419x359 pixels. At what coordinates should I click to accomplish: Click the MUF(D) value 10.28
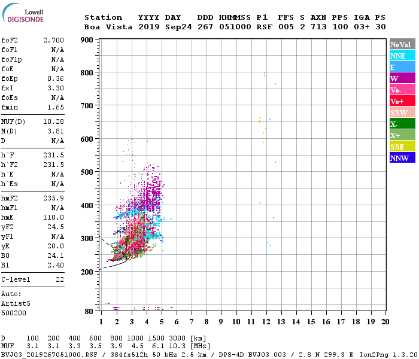coord(53,121)
